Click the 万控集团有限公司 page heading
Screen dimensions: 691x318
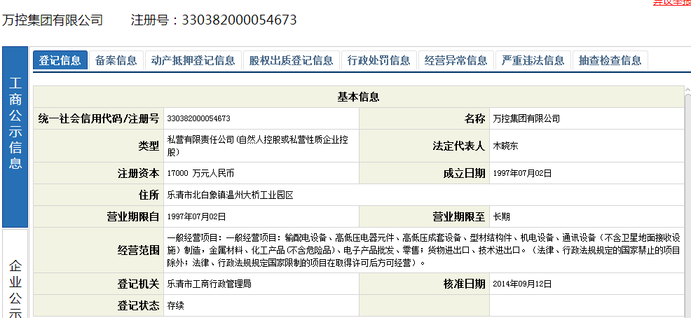[53, 20]
